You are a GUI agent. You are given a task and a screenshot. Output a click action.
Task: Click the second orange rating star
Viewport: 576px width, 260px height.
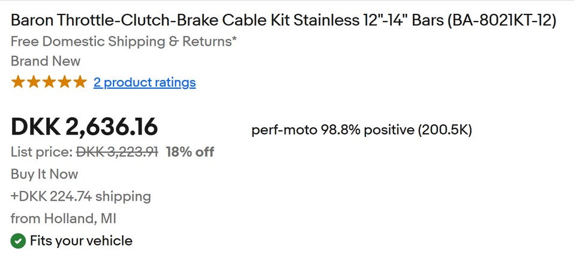coord(34,82)
